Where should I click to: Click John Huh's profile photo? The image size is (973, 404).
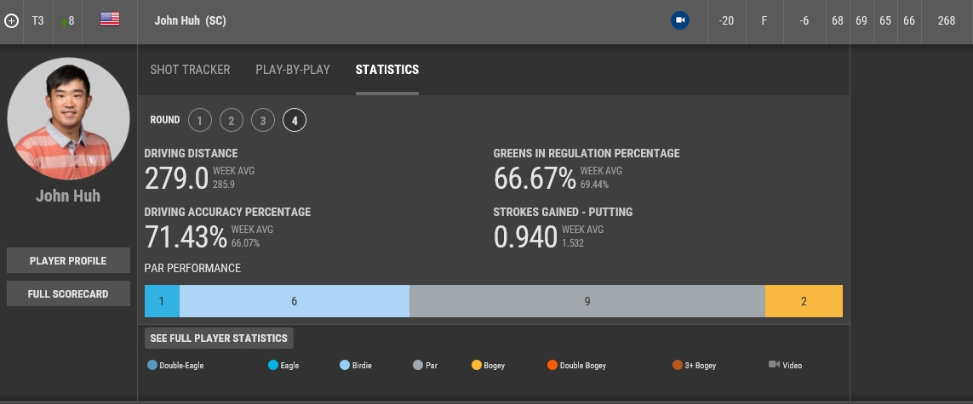pyautogui.click(x=68, y=118)
